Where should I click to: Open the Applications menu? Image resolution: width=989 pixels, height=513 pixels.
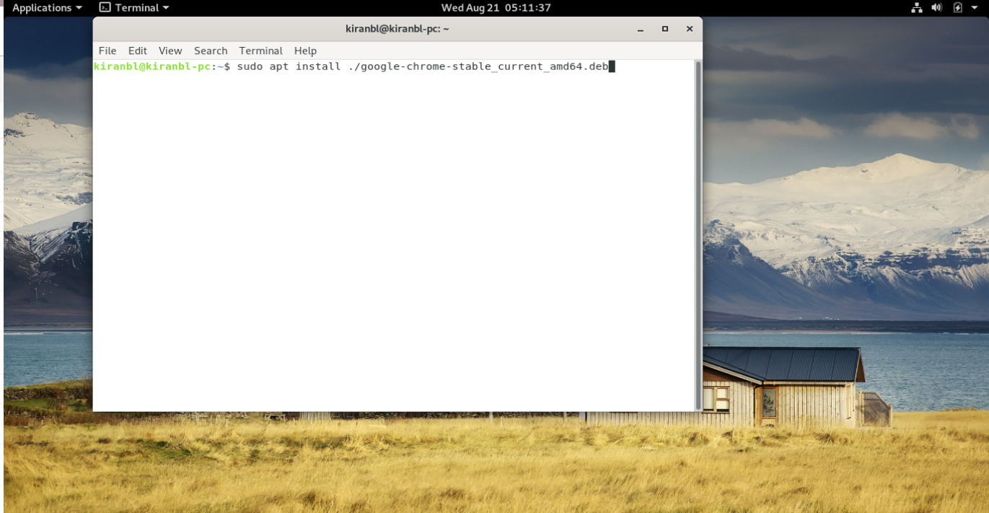[41, 8]
